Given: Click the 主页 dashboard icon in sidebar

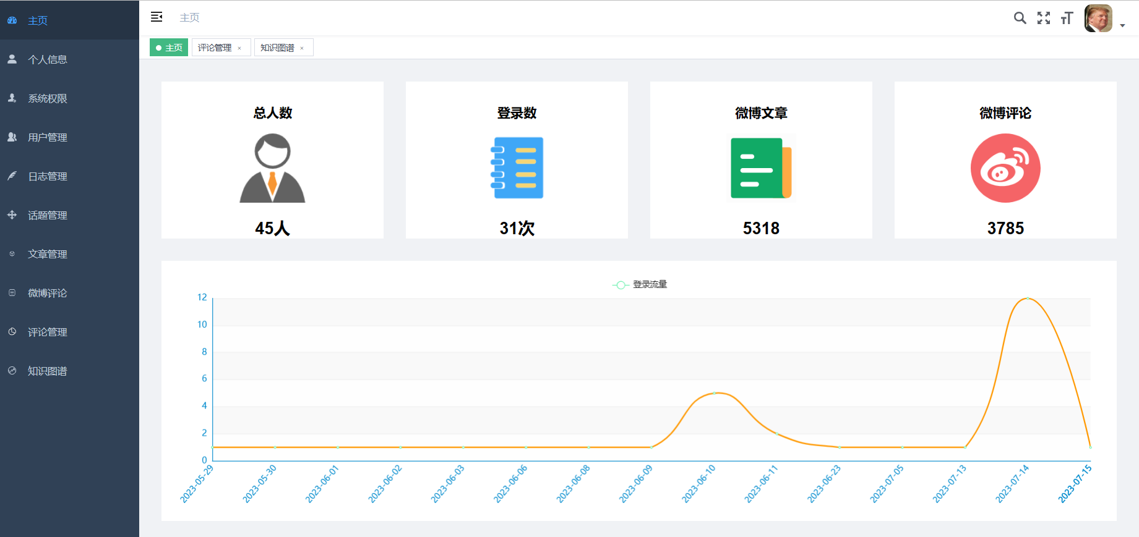Looking at the screenshot, I should [x=12, y=20].
